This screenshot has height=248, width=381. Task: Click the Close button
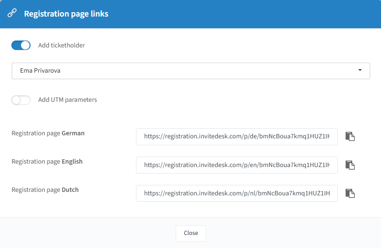pyautogui.click(x=191, y=233)
